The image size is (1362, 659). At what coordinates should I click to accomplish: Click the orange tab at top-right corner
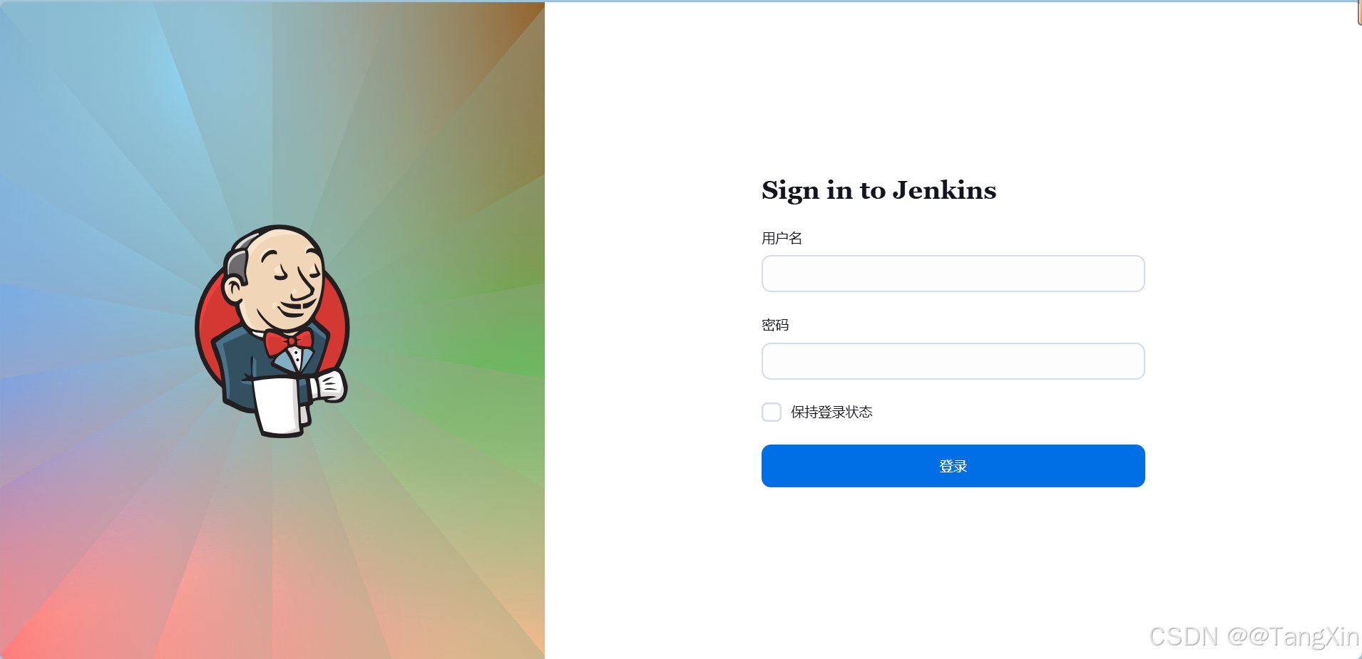[x=1359, y=13]
